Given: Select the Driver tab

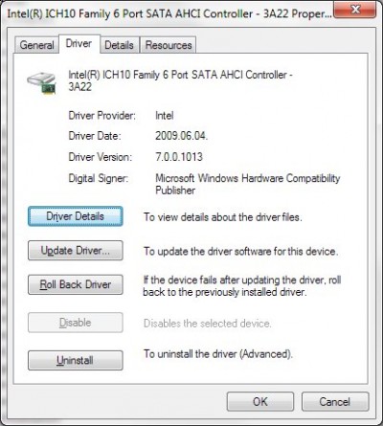Looking at the screenshot, I should pos(79,44).
